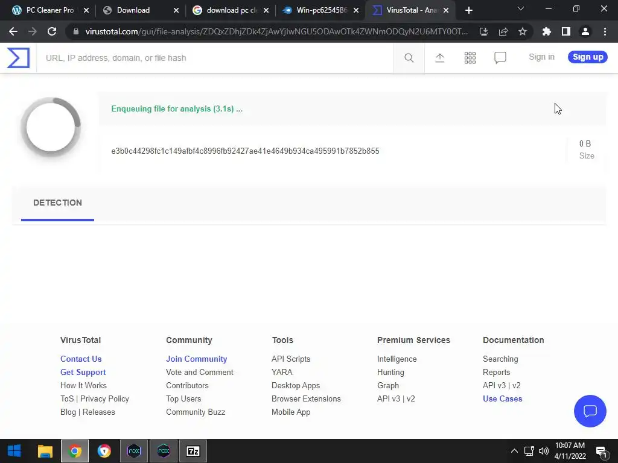
Task: Open the Intelligence premium link
Action: coord(397,359)
